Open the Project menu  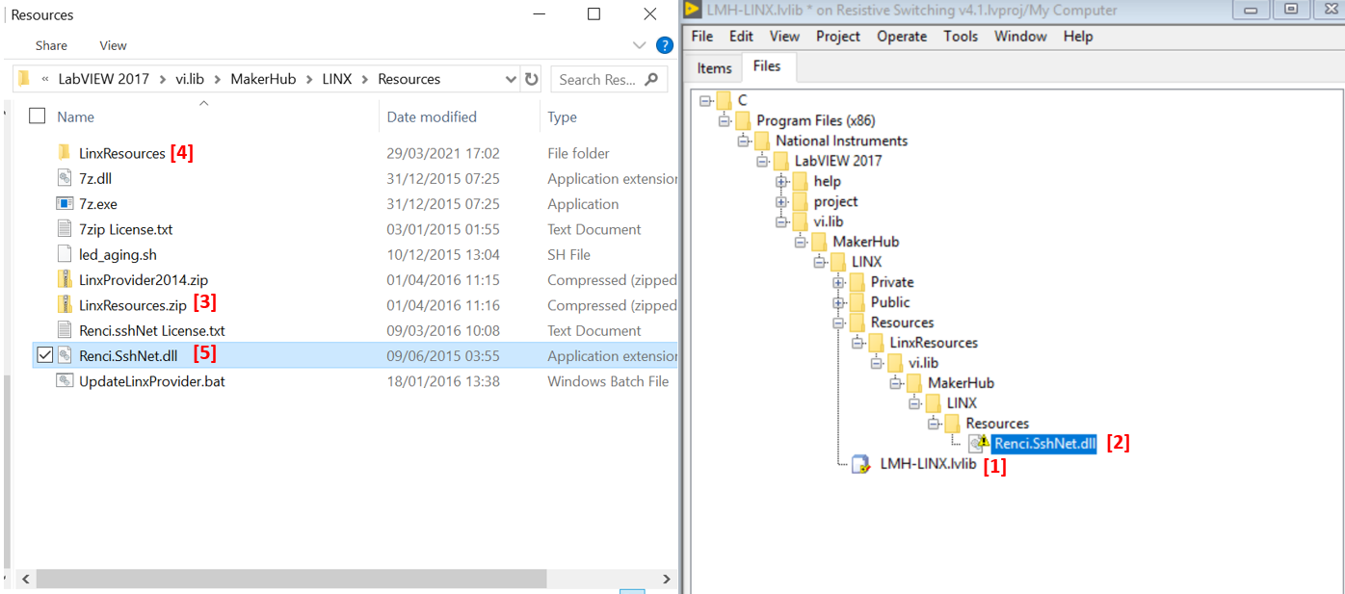838,37
